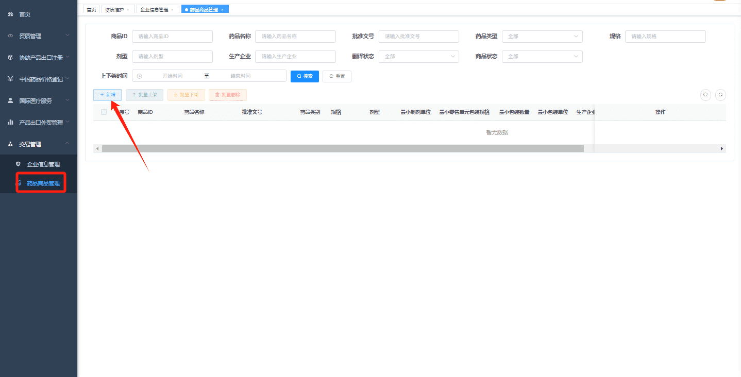Click the 最小零售单元包装规格 column header
The image size is (741, 377).
click(464, 112)
